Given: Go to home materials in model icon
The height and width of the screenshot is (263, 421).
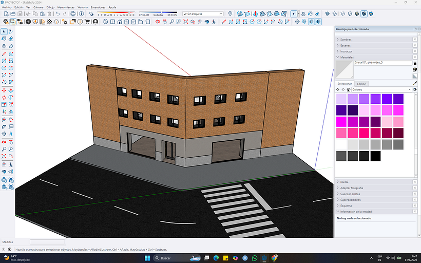Looking at the screenshot, I should pyautogui.click(x=349, y=89).
